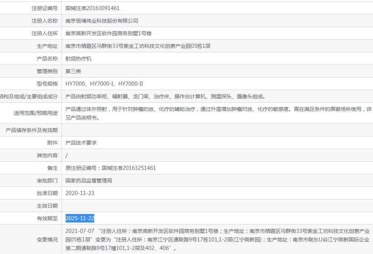The height and width of the screenshot is (254, 373).
Task: Click the 注册证编号 row label
Action: click(45, 8)
